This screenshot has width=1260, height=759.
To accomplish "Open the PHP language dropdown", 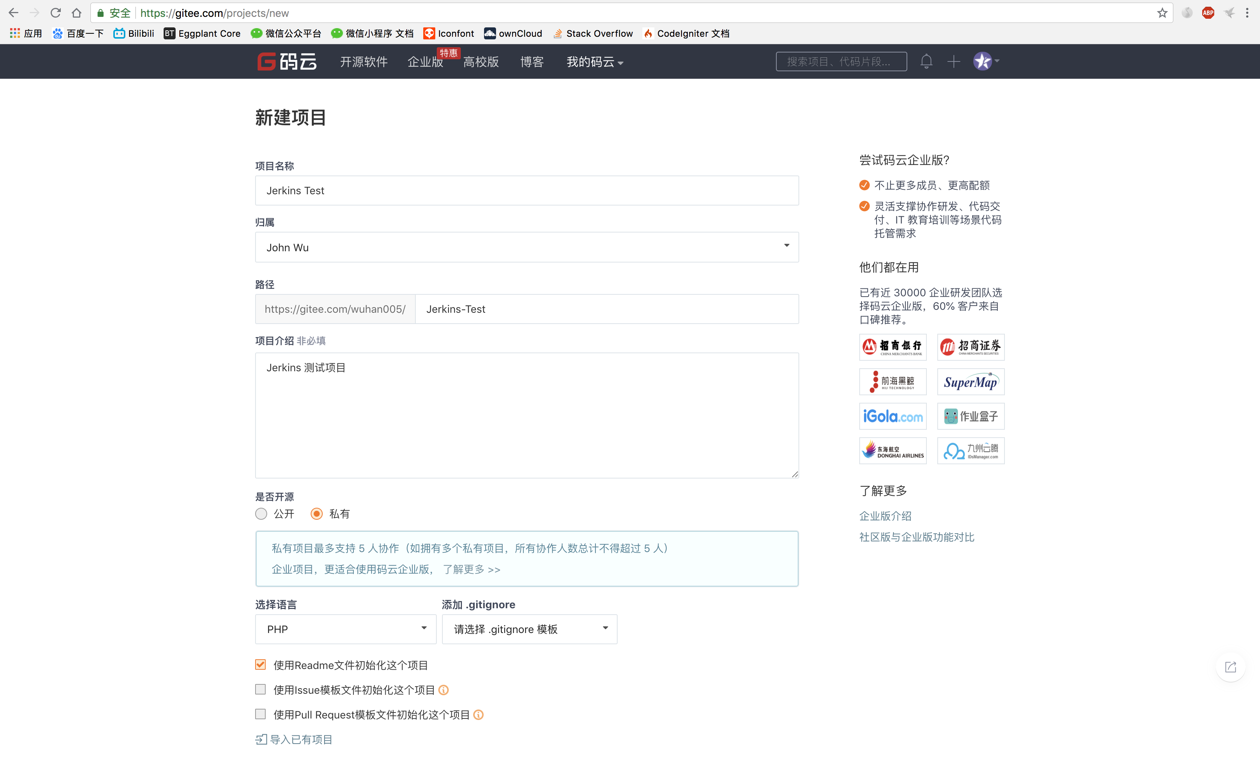I will tap(346, 629).
